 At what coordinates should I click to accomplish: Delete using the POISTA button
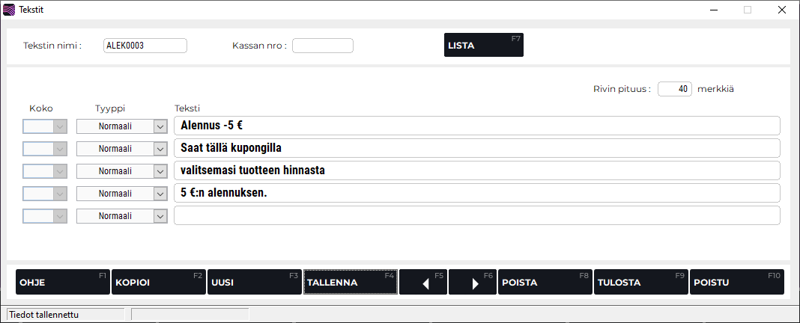[x=545, y=283]
